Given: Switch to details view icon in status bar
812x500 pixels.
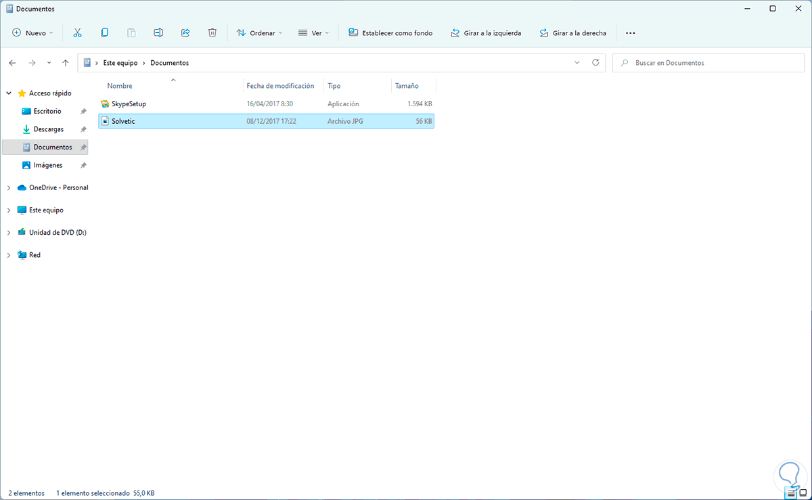Looking at the screenshot, I should point(791,493).
